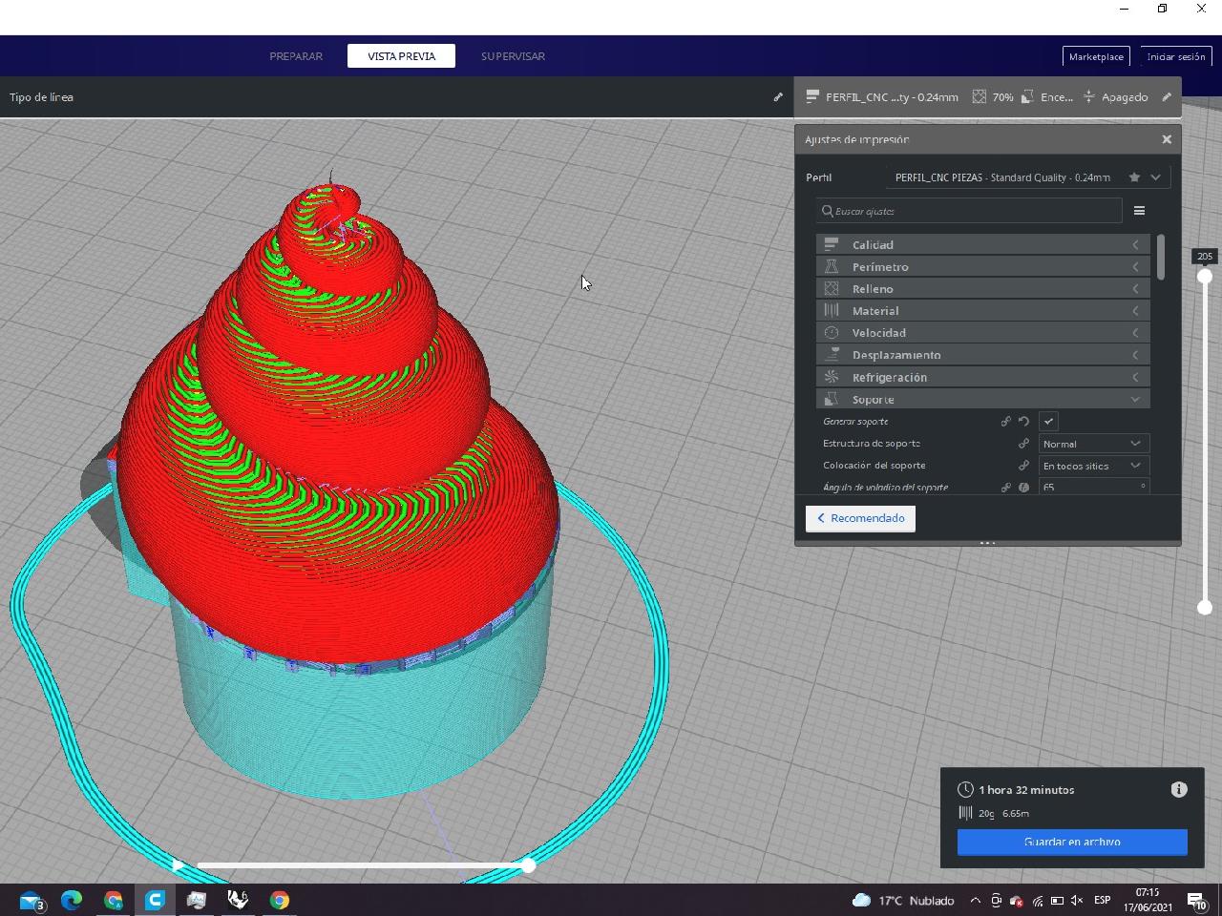1222x916 pixels.
Task: Switch to the PREPARAR tab
Action: click(296, 56)
